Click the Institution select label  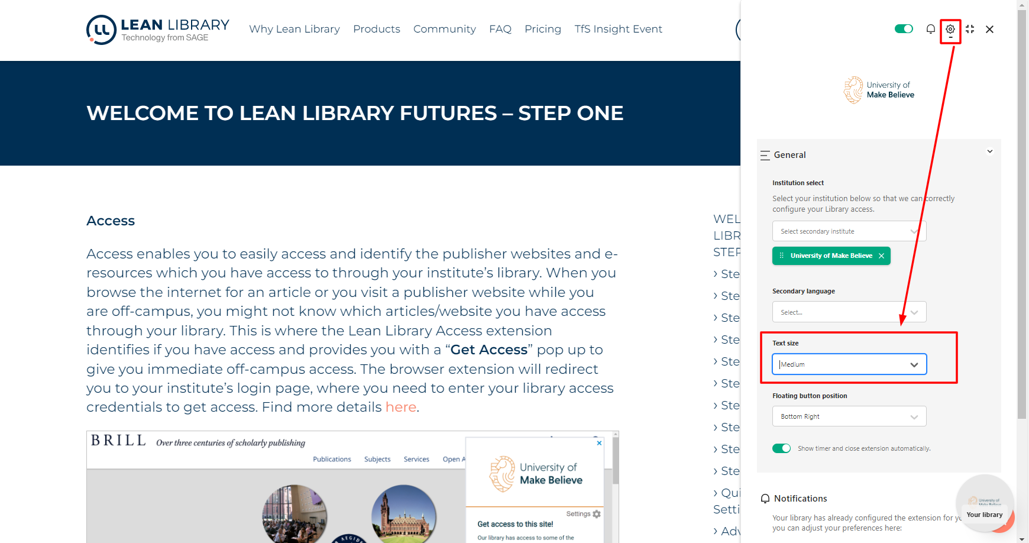tap(798, 183)
